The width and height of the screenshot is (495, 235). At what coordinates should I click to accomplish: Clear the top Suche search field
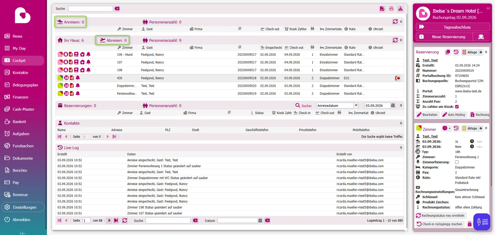pyautogui.click(x=117, y=9)
